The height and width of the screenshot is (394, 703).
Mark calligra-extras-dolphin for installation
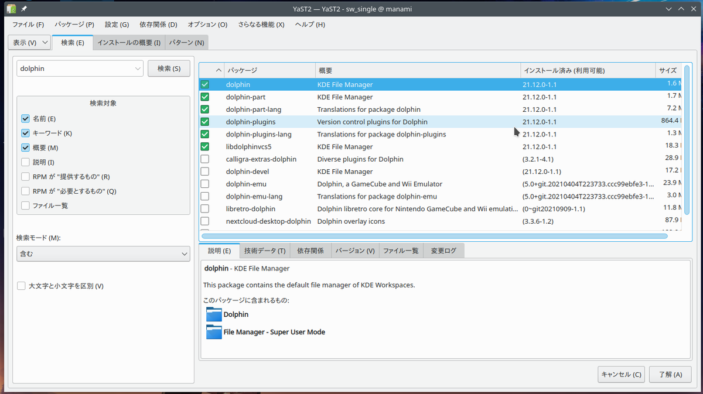[204, 159]
